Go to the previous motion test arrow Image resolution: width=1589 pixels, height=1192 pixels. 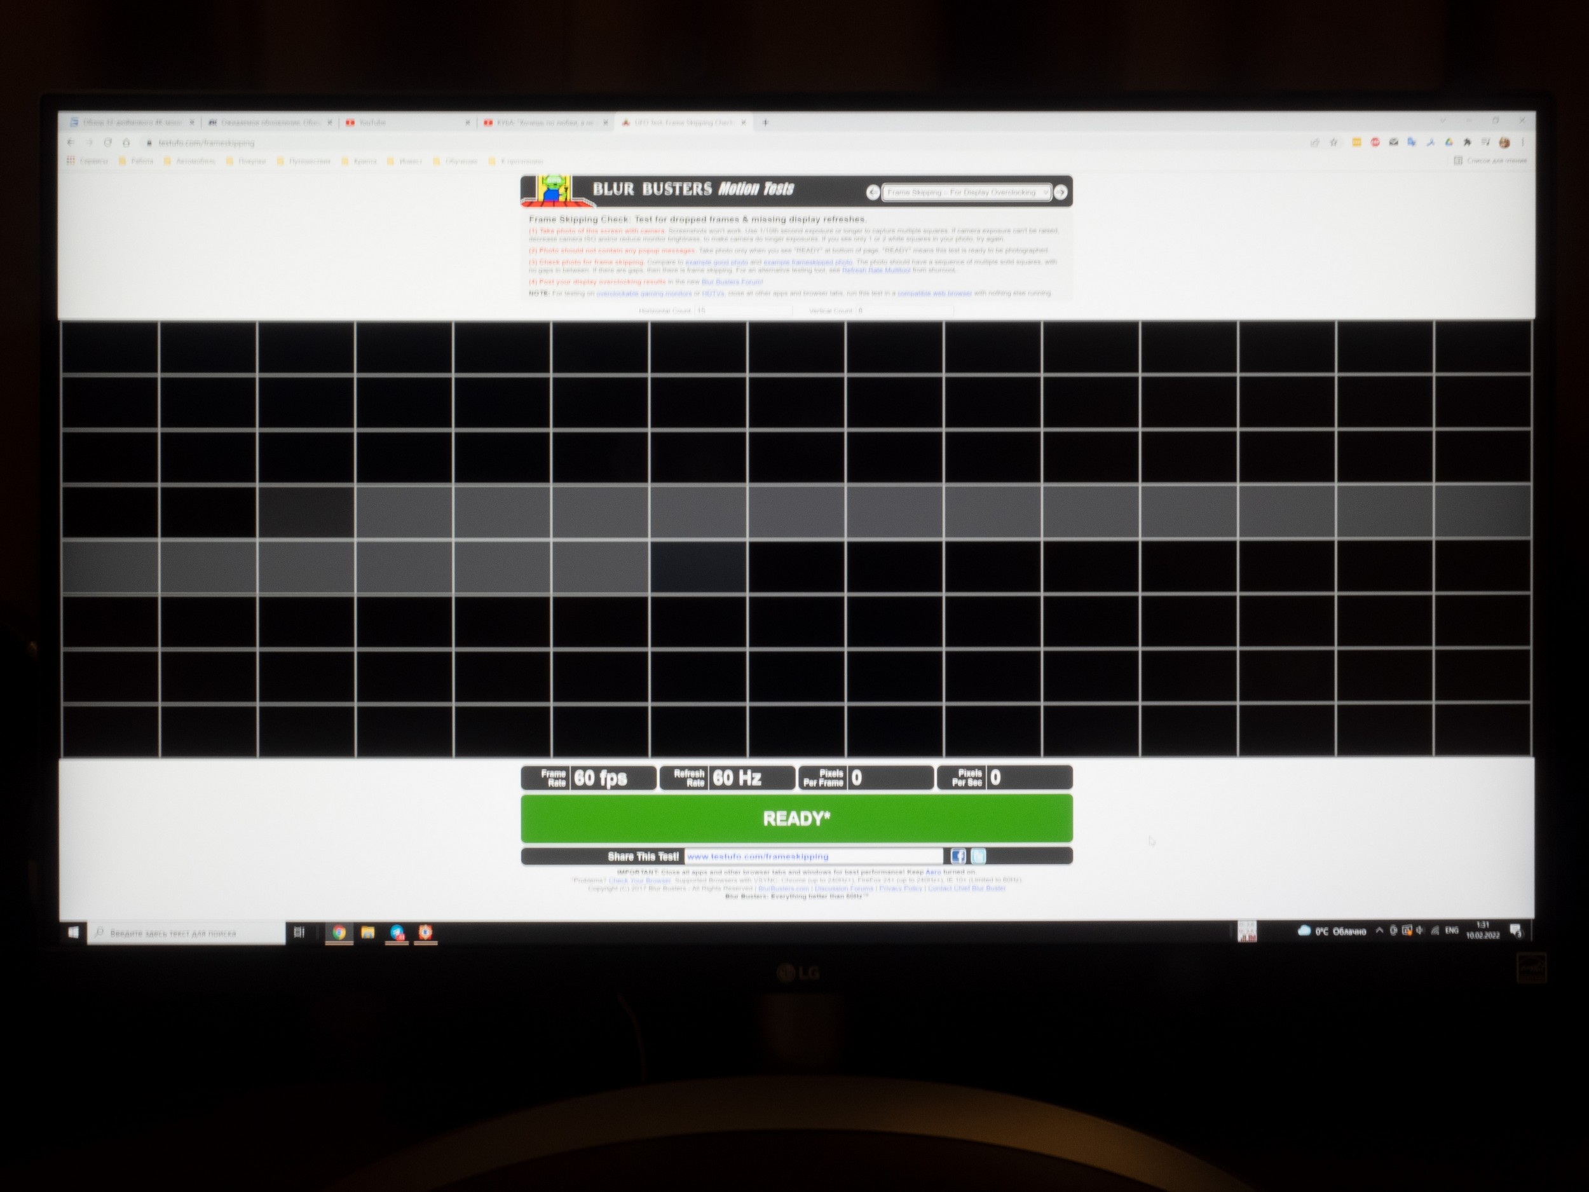(x=873, y=193)
